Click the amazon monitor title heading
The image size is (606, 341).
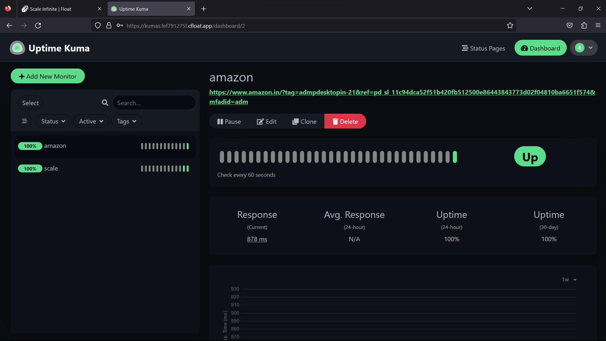point(231,77)
